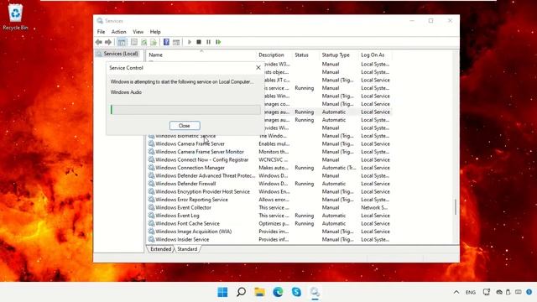Click 'Allows error...' description cell
Screen dimensions: 537x302
274,200
